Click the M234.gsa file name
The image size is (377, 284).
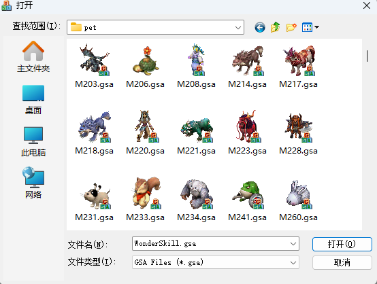click(x=196, y=217)
